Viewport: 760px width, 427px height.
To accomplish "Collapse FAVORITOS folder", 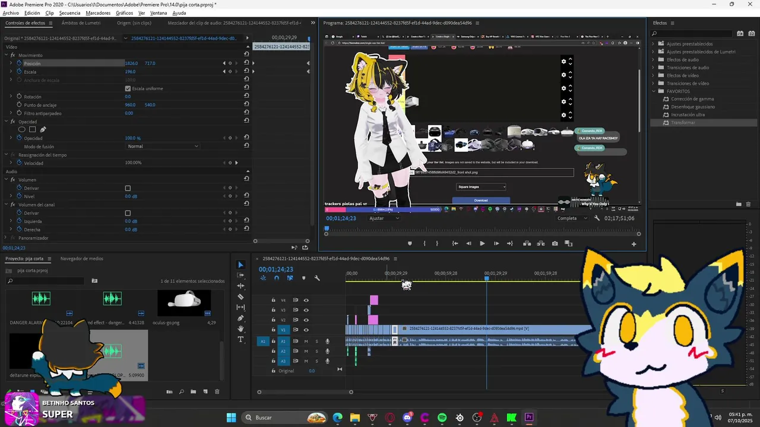I will tap(654, 91).
